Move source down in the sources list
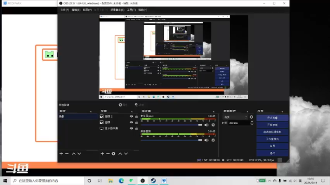The height and width of the screenshot is (185, 330). (x=126, y=154)
